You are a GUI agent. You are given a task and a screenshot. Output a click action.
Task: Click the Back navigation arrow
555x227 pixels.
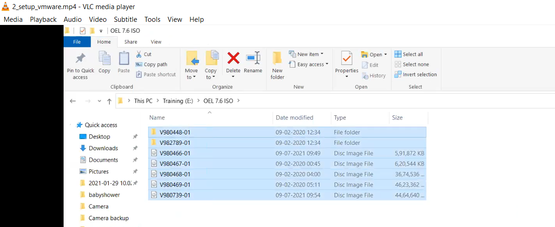coord(73,101)
